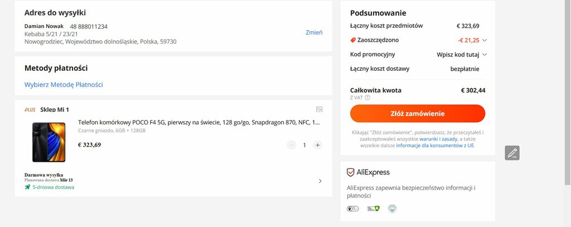Open Wybierz Metodę Płatności link
This screenshot has height=227, width=571.
coord(64,85)
